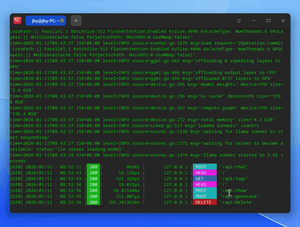Select the jhy@jhy-PC: ~ tab

46,21
